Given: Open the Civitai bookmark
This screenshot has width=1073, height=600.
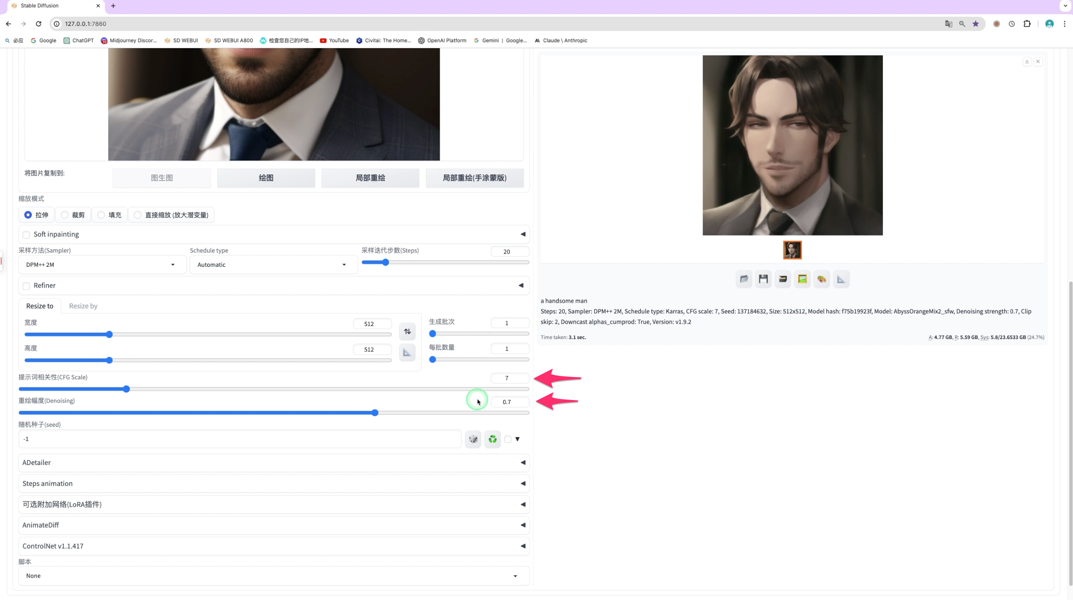Looking at the screenshot, I should coord(383,40).
